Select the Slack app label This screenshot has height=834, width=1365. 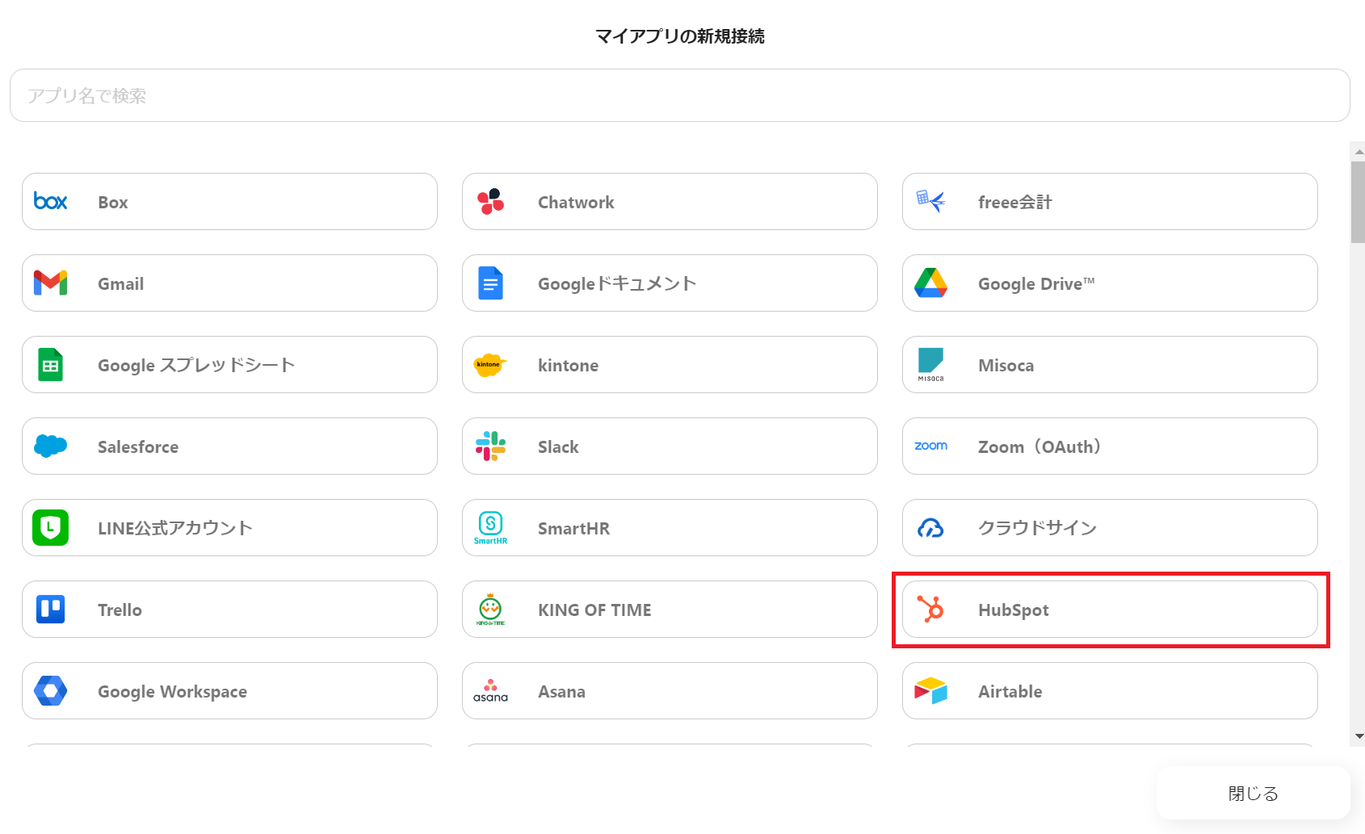(559, 447)
